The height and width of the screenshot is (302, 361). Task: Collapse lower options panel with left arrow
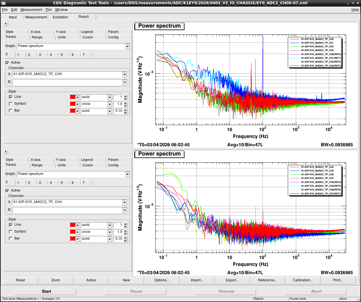click(x=6, y=152)
